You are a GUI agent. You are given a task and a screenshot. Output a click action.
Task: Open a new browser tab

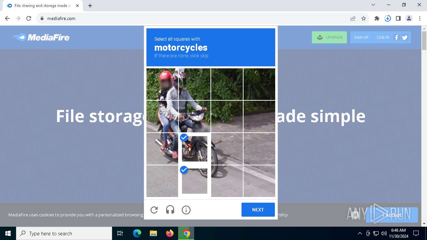tap(90, 6)
